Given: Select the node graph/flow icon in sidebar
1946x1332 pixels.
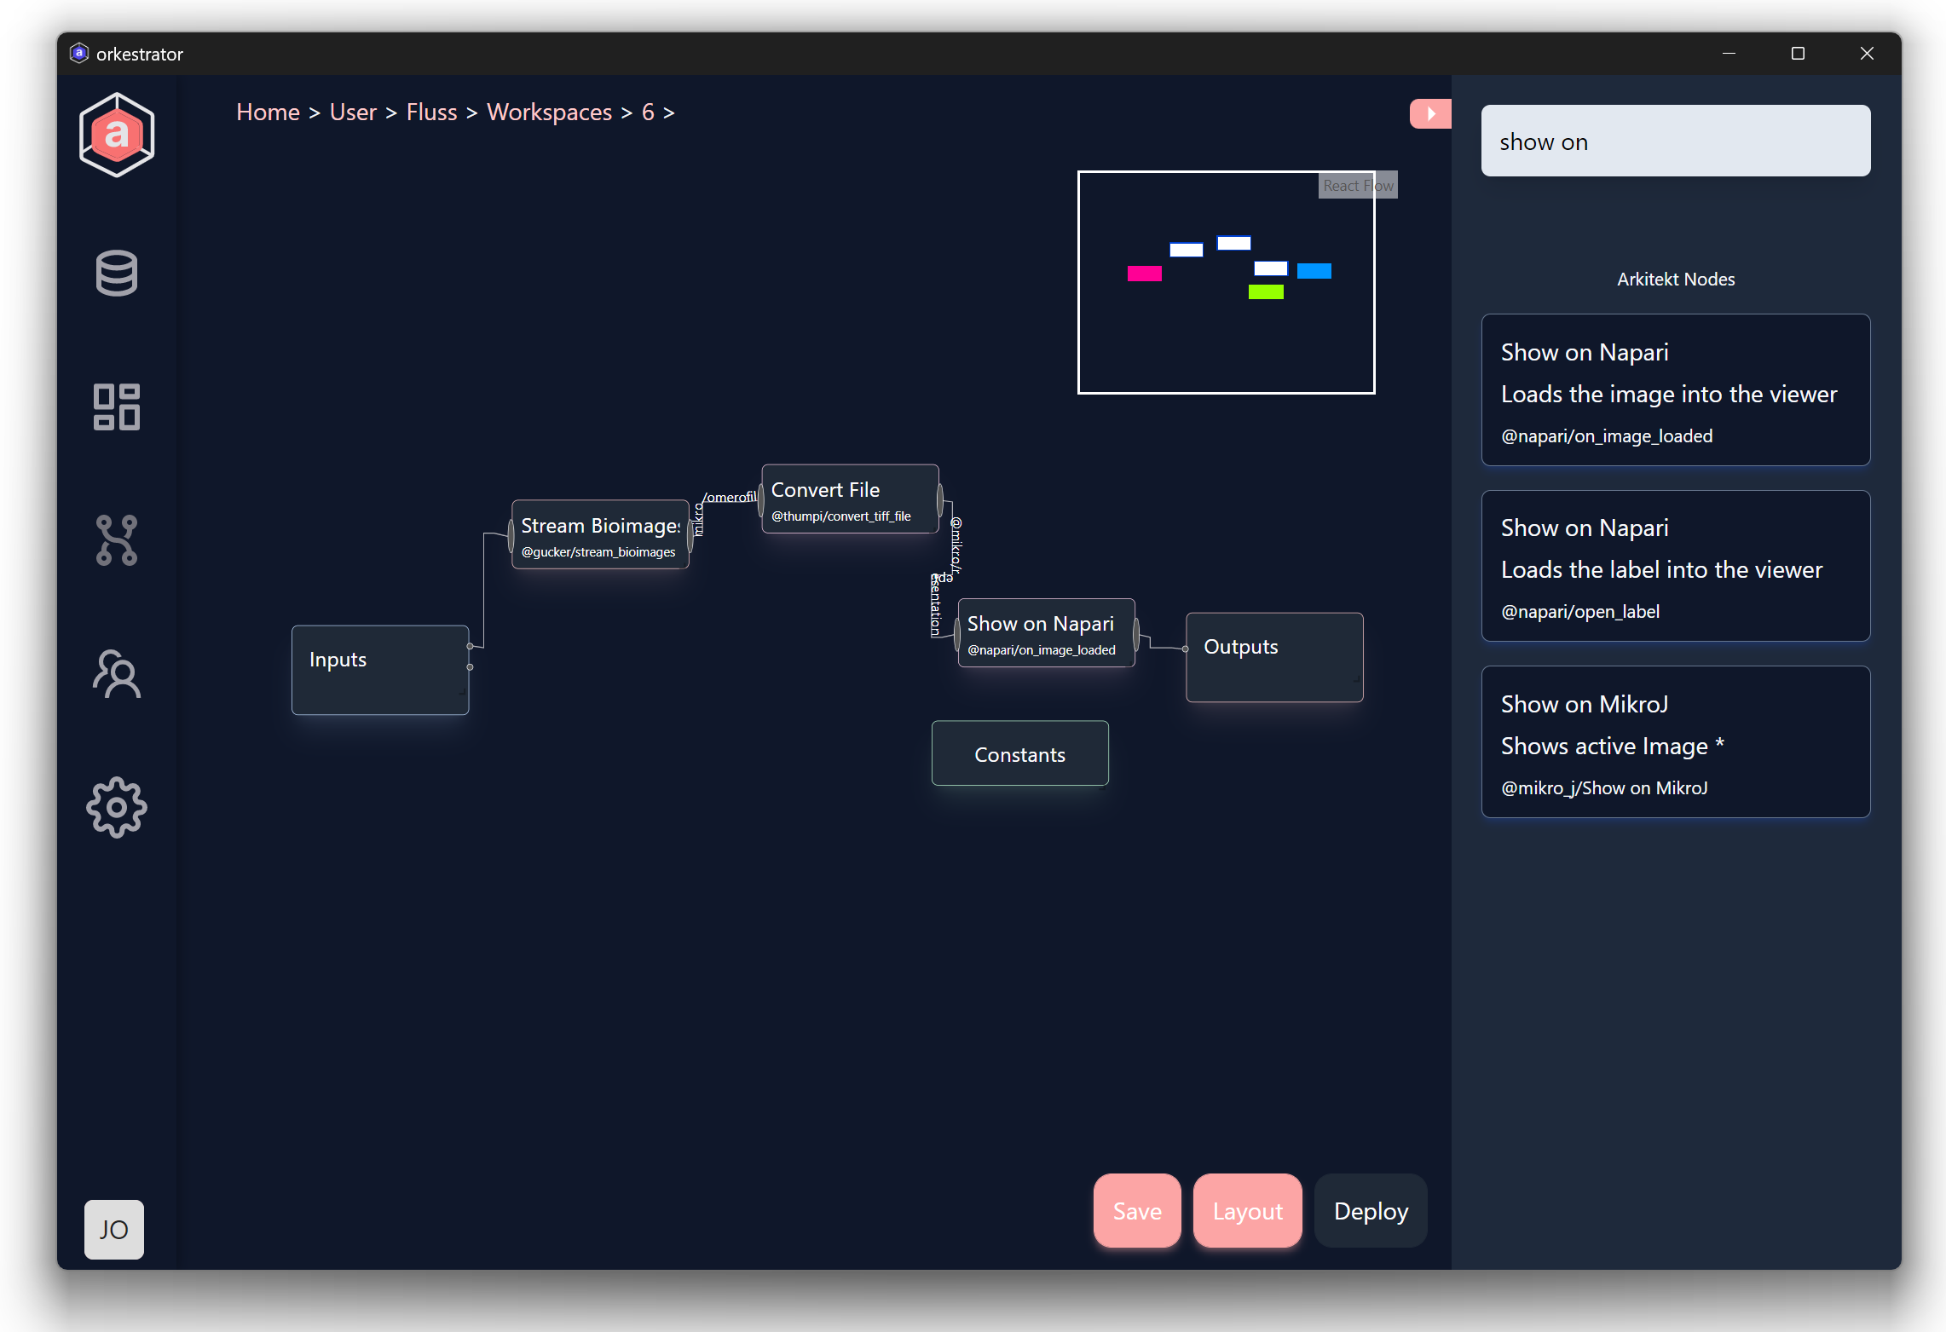Looking at the screenshot, I should [x=115, y=543].
